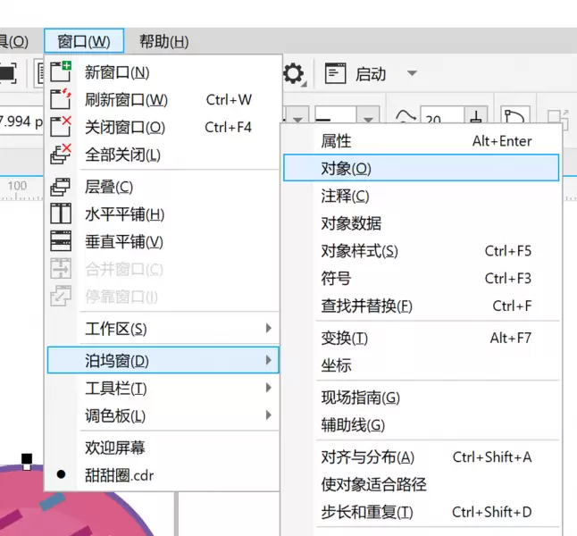The height and width of the screenshot is (536, 577).
Task: Open the line style dropdown arrow
Action: point(368,115)
